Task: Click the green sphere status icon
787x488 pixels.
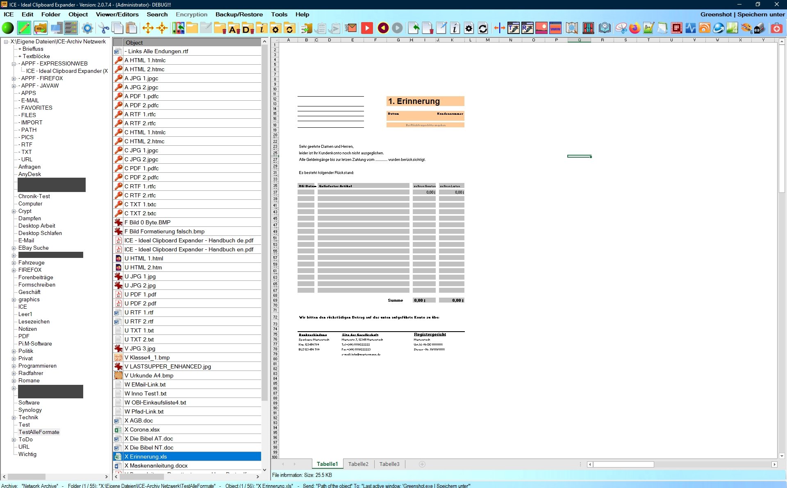Action: pos(8,28)
